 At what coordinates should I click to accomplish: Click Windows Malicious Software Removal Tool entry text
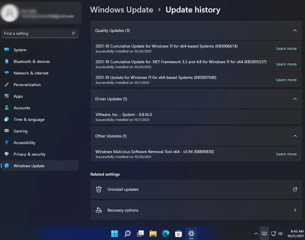pyautogui.click(x=155, y=152)
